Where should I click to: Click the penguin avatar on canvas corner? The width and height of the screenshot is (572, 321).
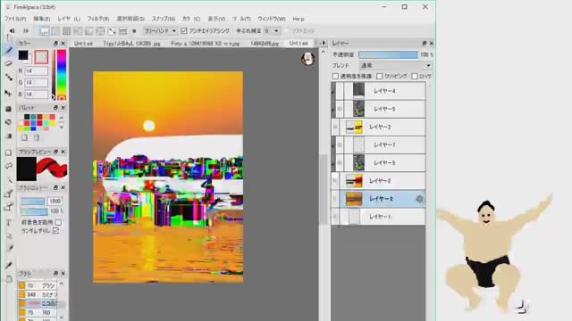tap(307, 58)
